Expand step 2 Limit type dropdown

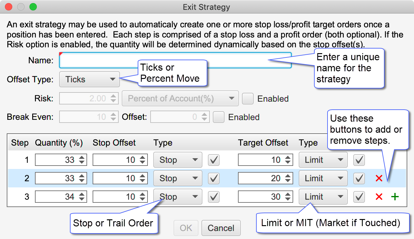coord(323,178)
